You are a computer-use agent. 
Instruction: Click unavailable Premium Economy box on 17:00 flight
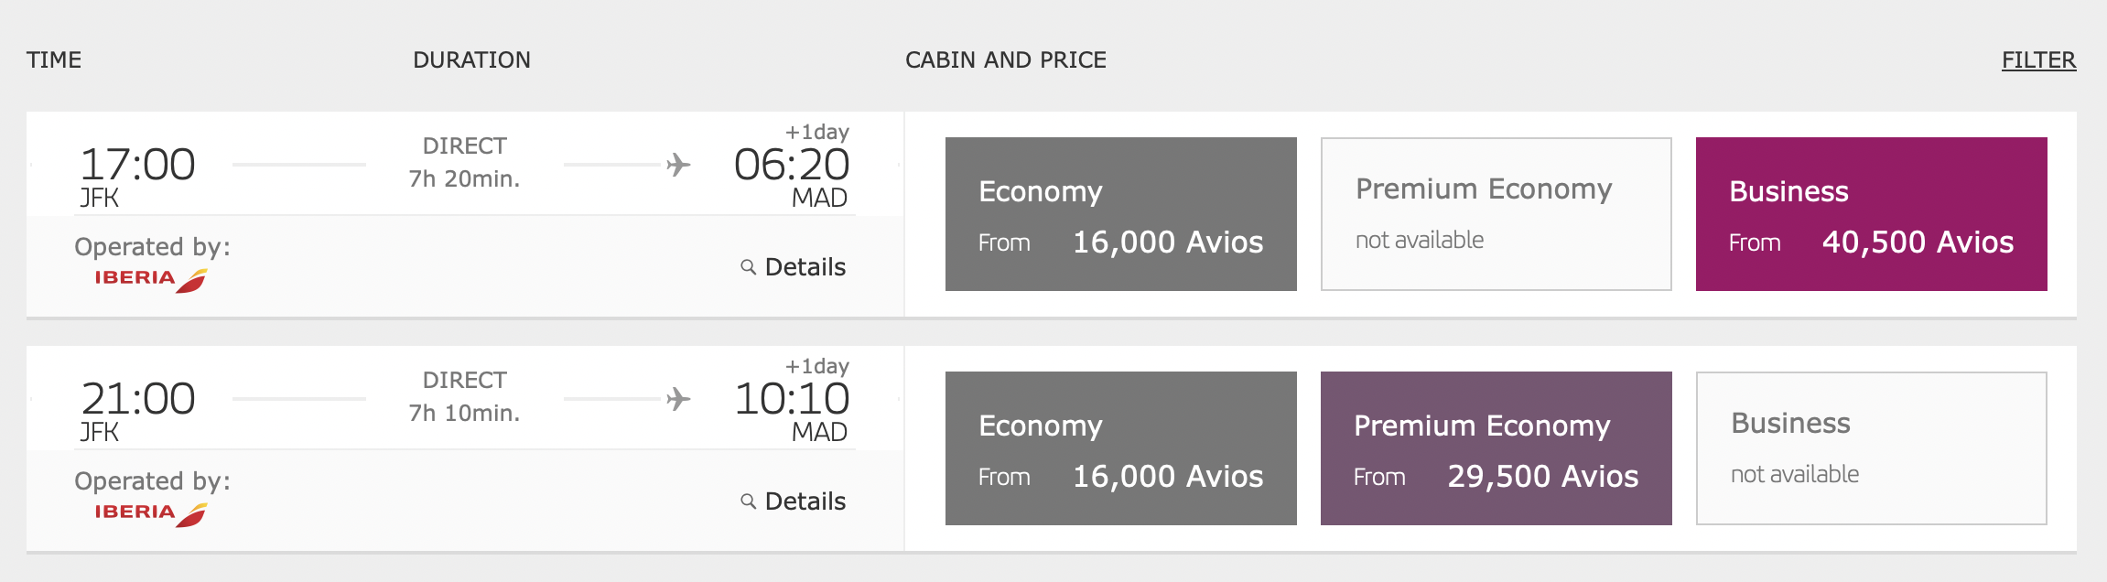1496,214
